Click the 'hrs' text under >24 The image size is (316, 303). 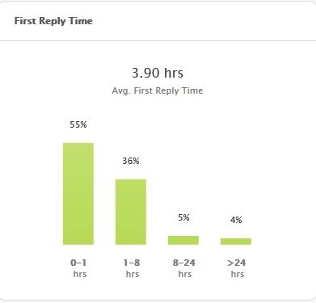[238, 274]
